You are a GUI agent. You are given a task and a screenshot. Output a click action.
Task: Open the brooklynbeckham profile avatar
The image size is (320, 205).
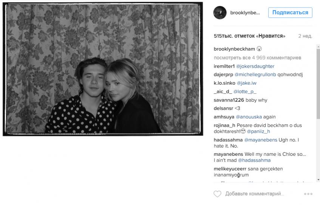tap(220, 13)
